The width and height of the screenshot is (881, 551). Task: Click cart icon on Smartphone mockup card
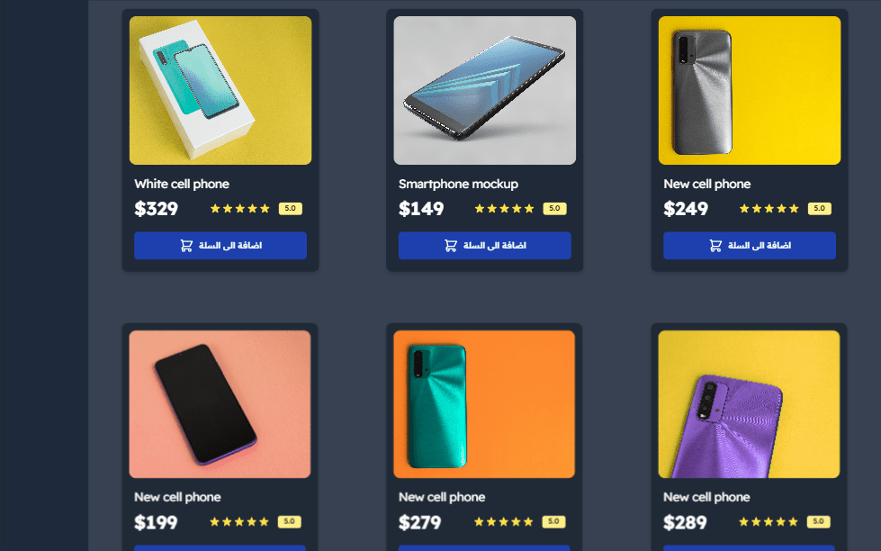(x=451, y=246)
